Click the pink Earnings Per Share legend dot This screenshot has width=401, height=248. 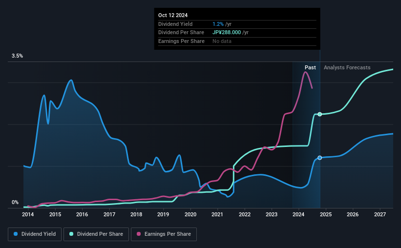coord(139,234)
